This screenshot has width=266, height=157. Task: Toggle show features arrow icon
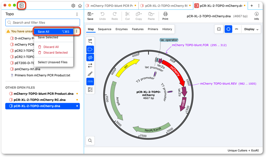(x=90, y=49)
